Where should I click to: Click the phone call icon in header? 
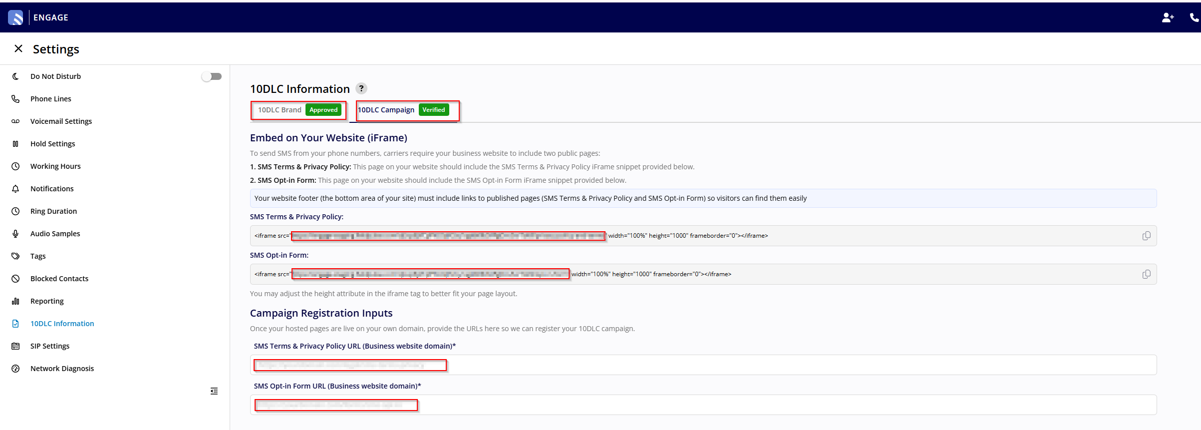[1194, 17]
